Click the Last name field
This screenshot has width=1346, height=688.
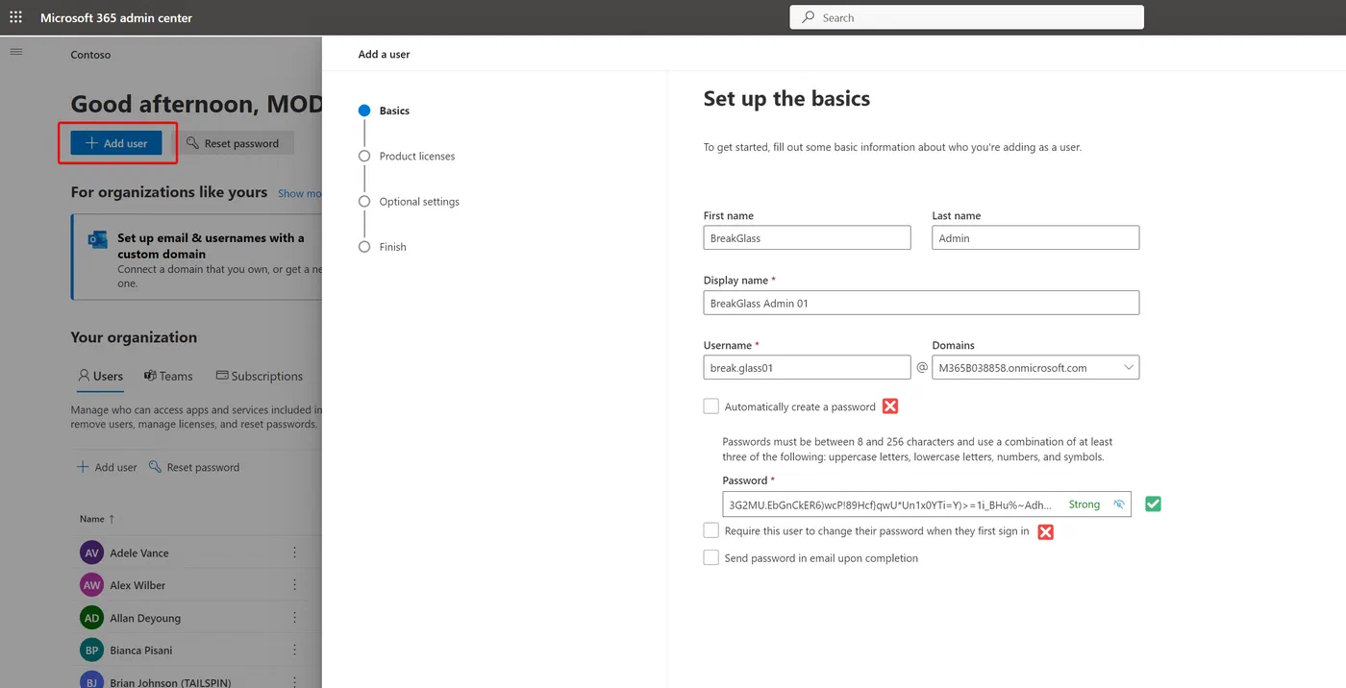click(1035, 237)
